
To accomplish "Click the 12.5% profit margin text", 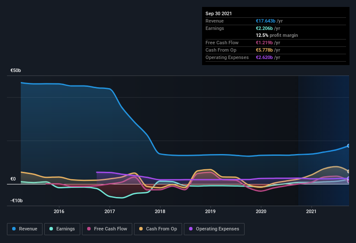I will [277, 35].
